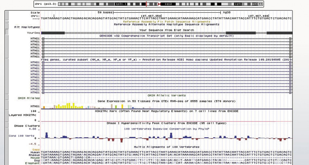Click the 1q12 band on chromosome ideogram
Screen dimensions: 309x165
pyautogui.click(x=168, y=4)
